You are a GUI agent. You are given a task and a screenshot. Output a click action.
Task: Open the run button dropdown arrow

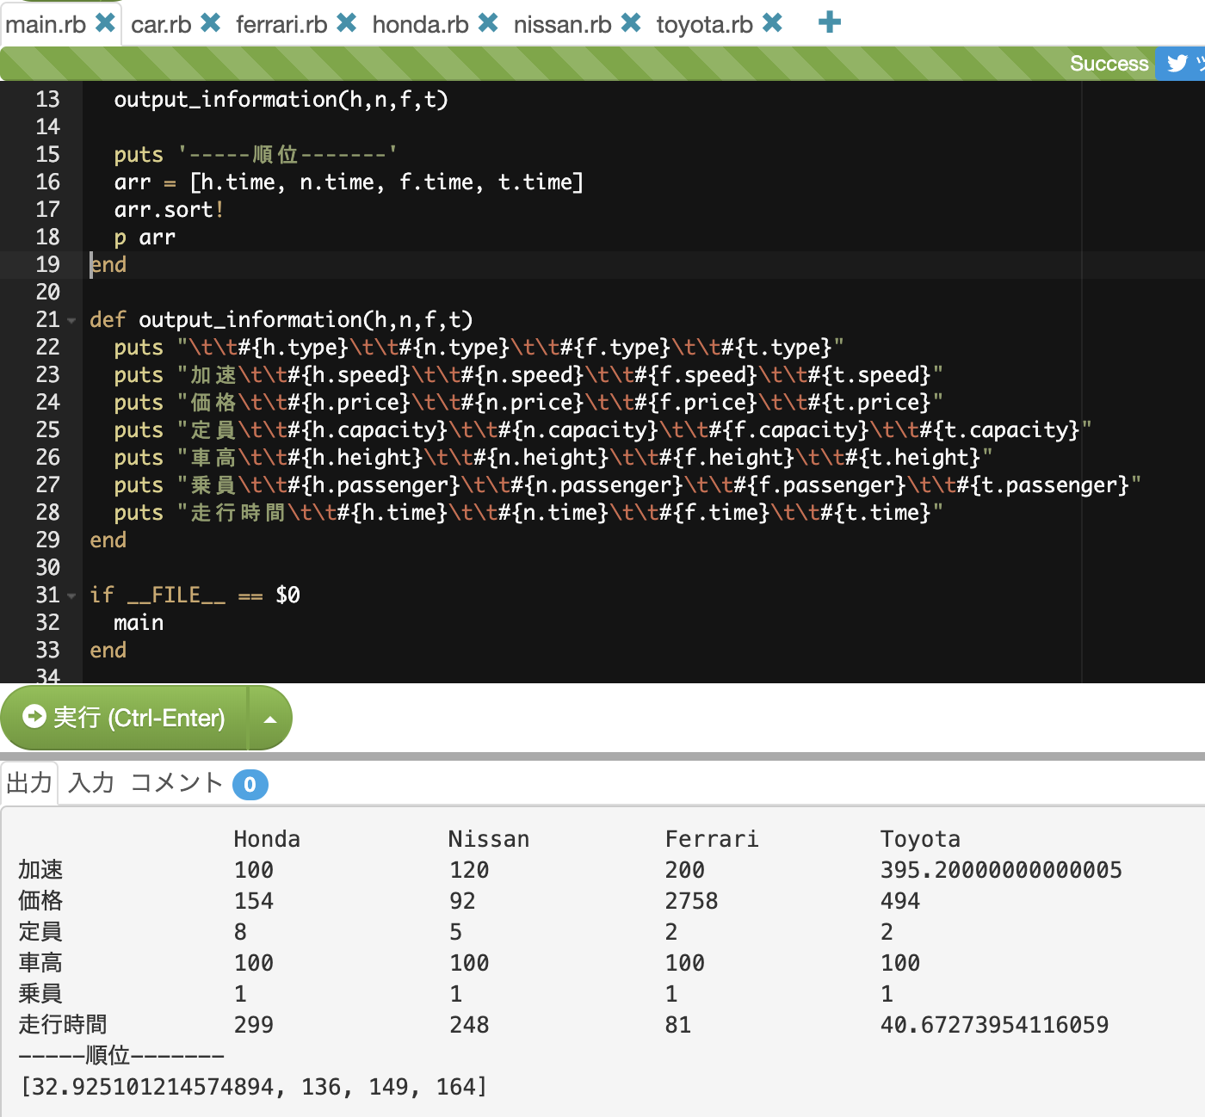click(x=270, y=719)
